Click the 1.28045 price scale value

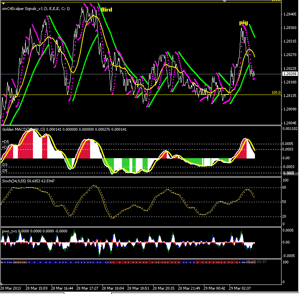(290, 123)
